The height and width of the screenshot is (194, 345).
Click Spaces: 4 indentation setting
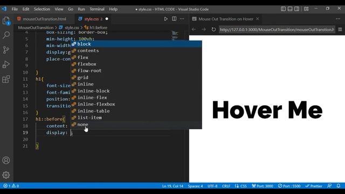[195, 186]
